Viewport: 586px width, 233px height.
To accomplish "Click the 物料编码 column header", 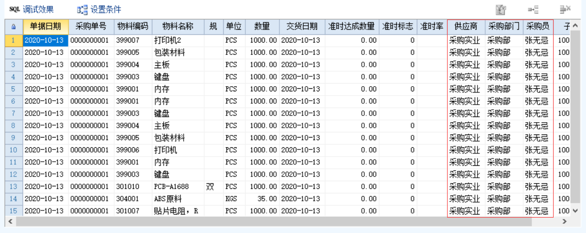I will coord(133,27).
